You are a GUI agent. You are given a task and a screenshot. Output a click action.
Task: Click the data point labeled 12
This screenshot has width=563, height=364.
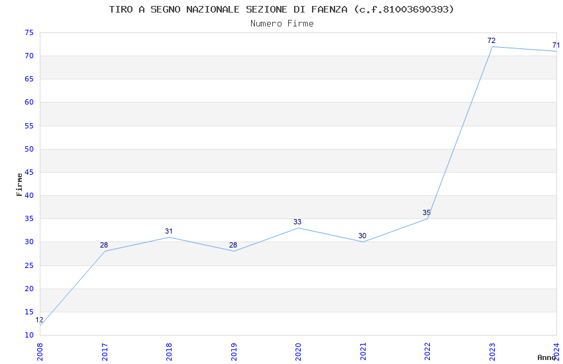pyautogui.click(x=40, y=325)
